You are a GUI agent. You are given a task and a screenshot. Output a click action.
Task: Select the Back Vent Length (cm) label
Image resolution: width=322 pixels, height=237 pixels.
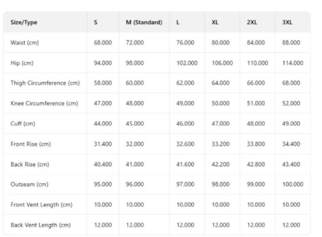(x=40, y=225)
